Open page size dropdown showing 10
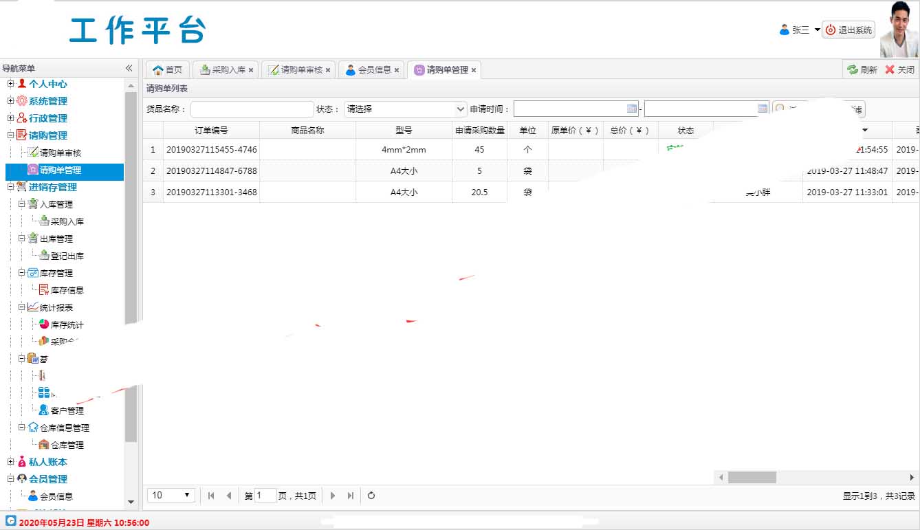The height and width of the screenshot is (530, 920). click(x=171, y=496)
